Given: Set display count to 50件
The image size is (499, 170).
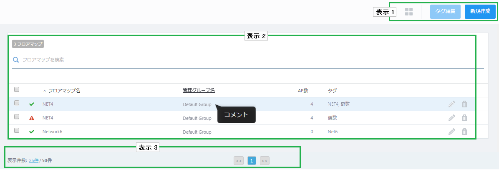Looking at the screenshot, I should 47,160.
